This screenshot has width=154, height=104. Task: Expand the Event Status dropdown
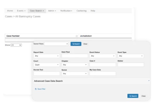[102, 56]
